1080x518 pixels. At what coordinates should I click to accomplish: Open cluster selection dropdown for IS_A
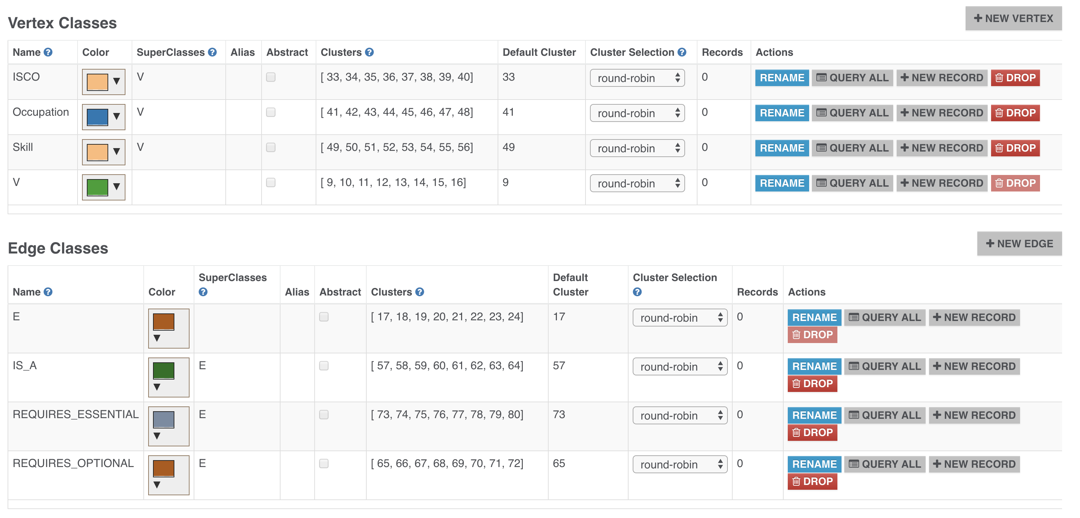pyautogui.click(x=680, y=367)
